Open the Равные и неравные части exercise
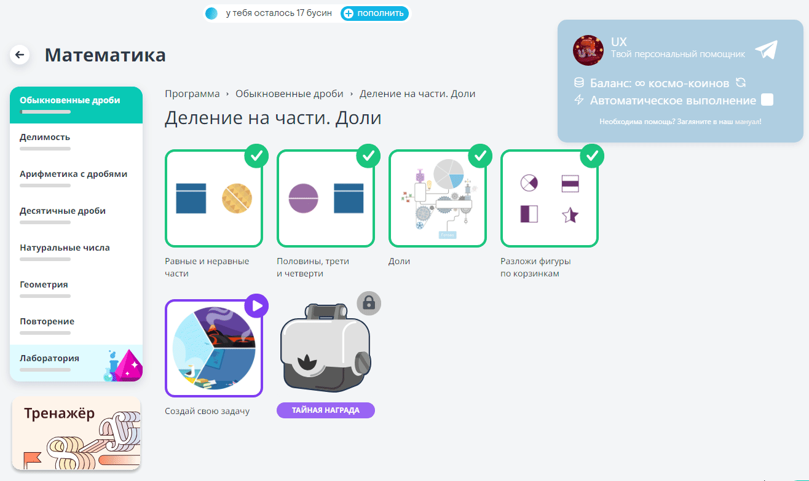 coord(213,198)
